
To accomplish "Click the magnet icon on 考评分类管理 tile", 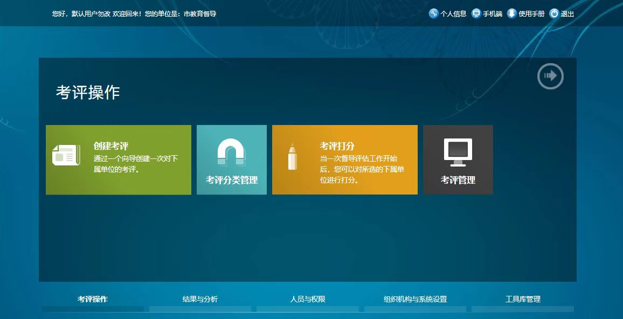I will tap(231, 152).
